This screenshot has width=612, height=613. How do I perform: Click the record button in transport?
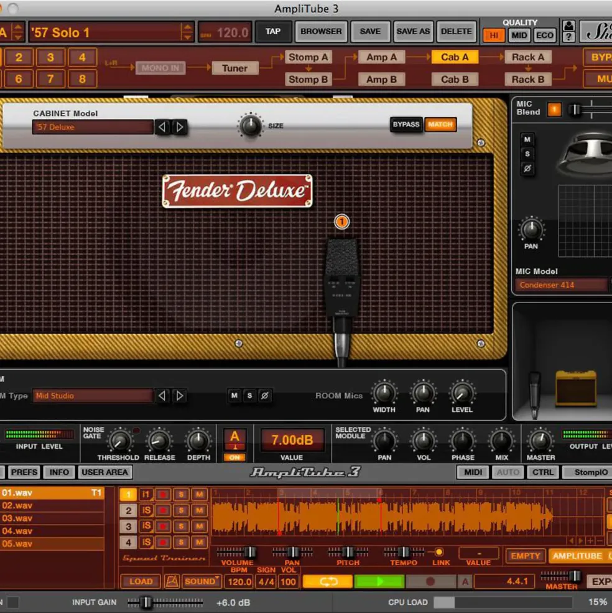coord(430,581)
